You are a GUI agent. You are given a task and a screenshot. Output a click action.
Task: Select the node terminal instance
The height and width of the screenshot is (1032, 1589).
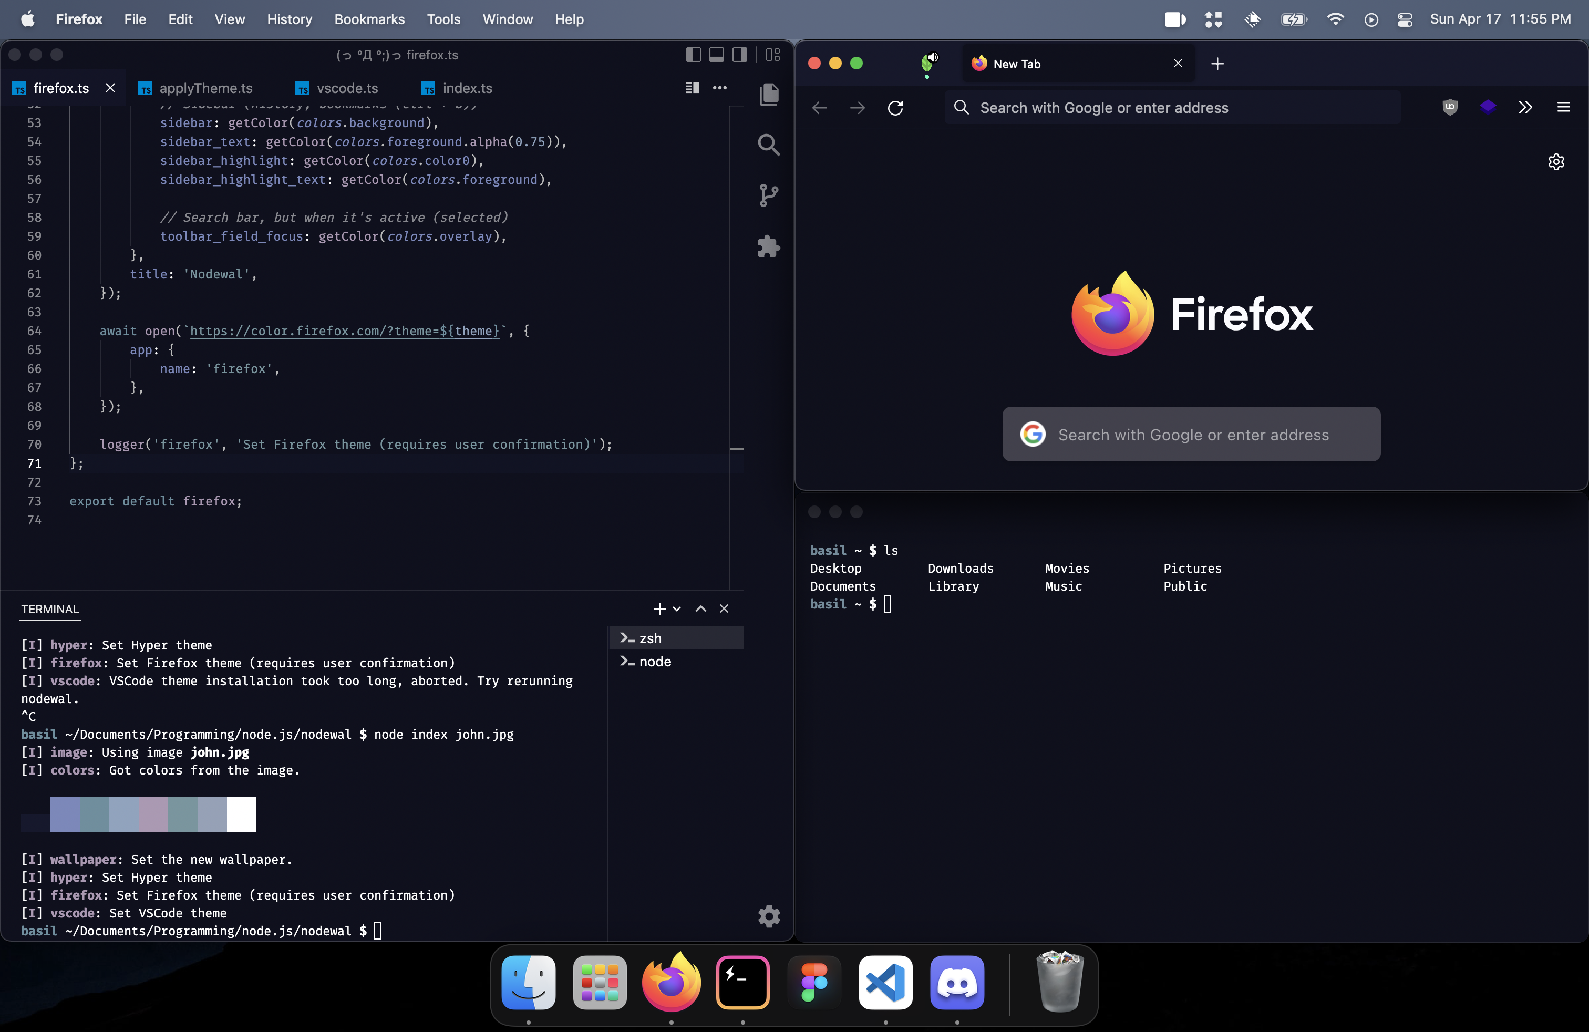654,662
